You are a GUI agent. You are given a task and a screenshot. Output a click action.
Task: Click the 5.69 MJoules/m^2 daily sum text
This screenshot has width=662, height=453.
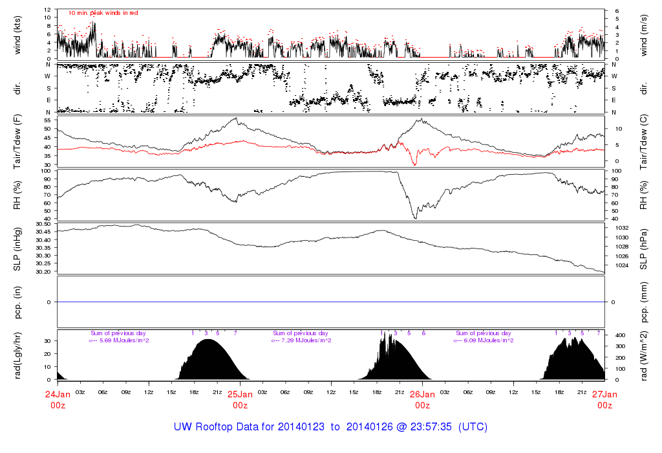click(118, 340)
